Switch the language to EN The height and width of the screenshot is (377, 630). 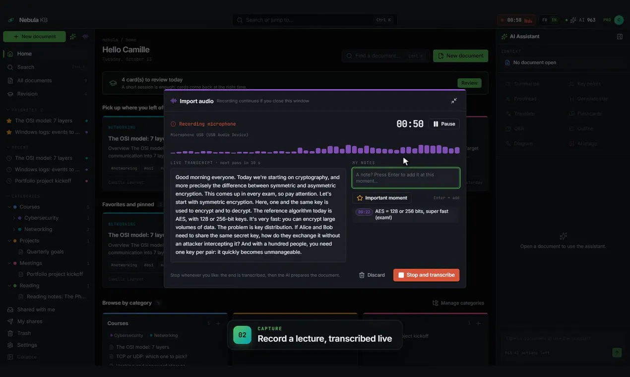click(x=554, y=20)
